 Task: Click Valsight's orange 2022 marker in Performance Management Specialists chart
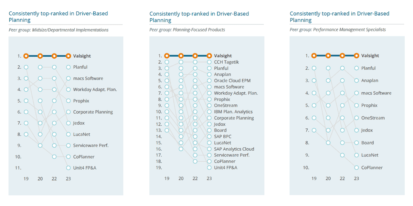pos(342,56)
